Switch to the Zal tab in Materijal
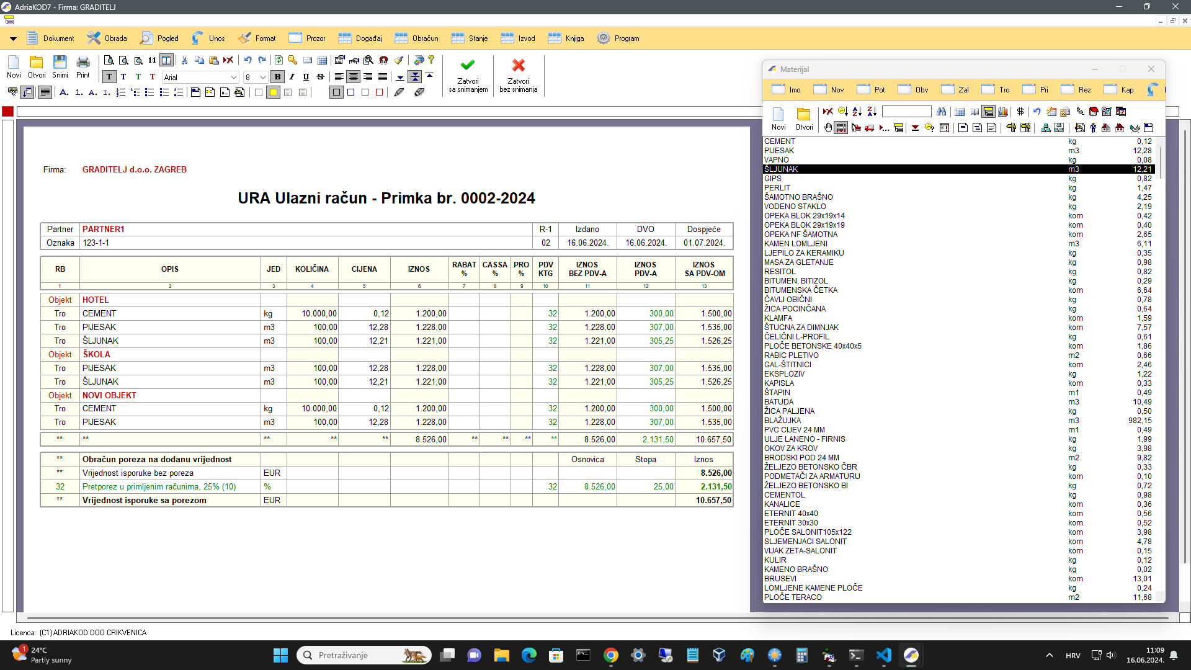1191x670 pixels. (x=955, y=89)
